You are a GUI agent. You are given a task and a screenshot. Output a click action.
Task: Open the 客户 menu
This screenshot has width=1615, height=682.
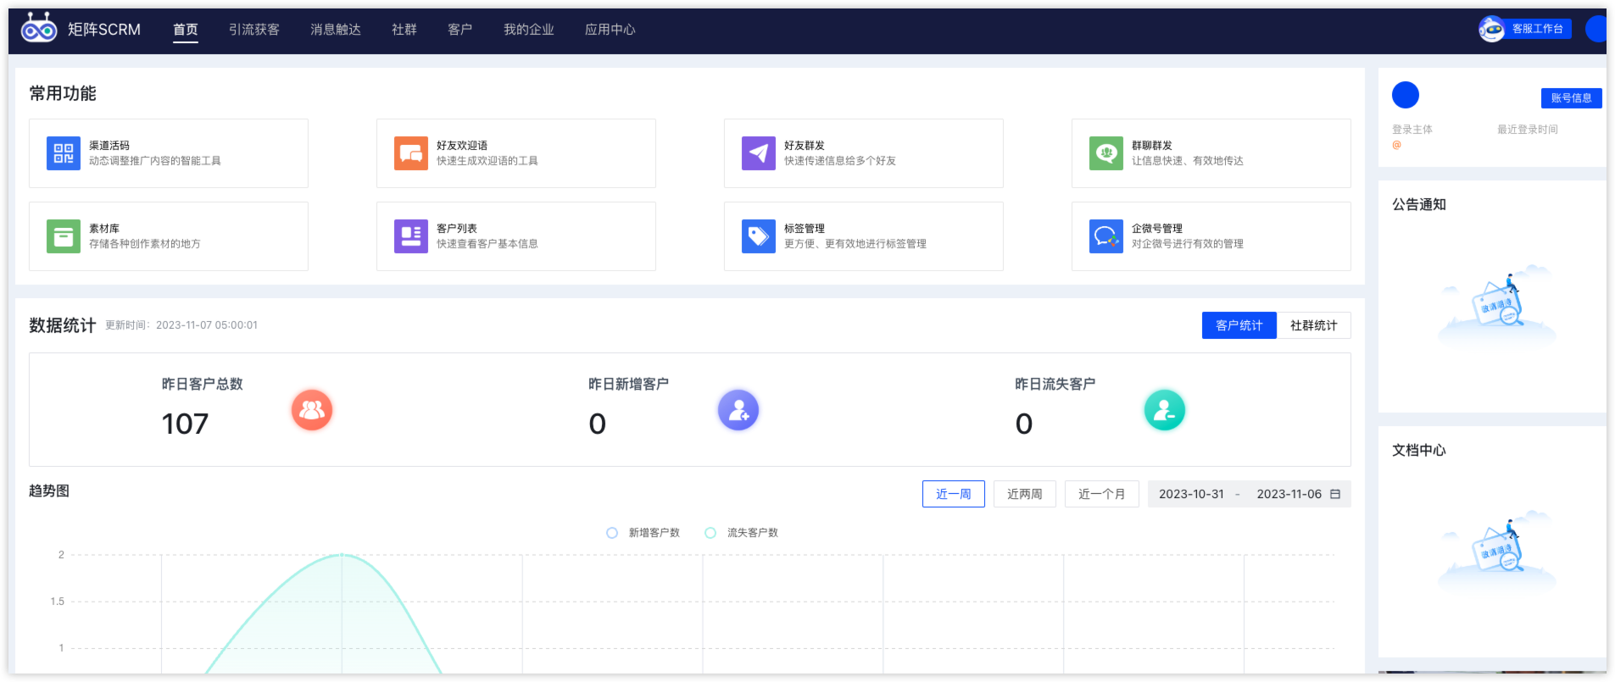[x=460, y=30]
